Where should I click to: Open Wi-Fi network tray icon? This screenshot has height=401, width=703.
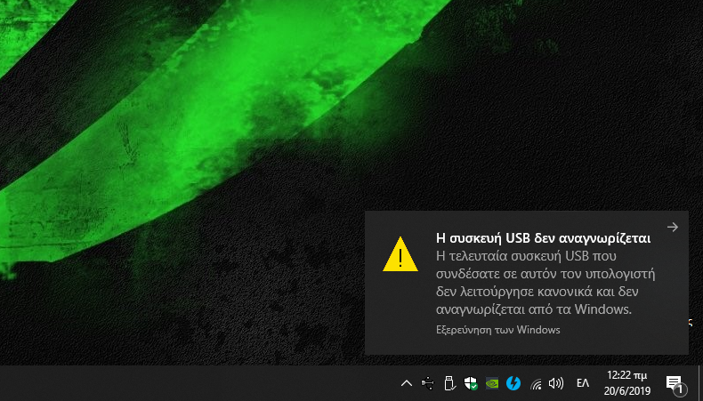(536, 383)
